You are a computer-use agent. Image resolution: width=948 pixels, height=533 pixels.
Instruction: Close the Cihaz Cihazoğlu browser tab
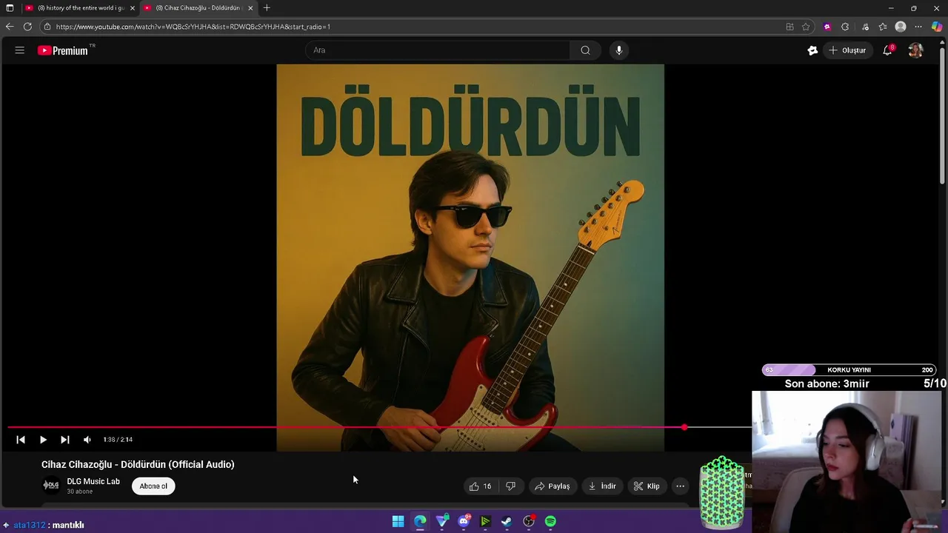250,8
